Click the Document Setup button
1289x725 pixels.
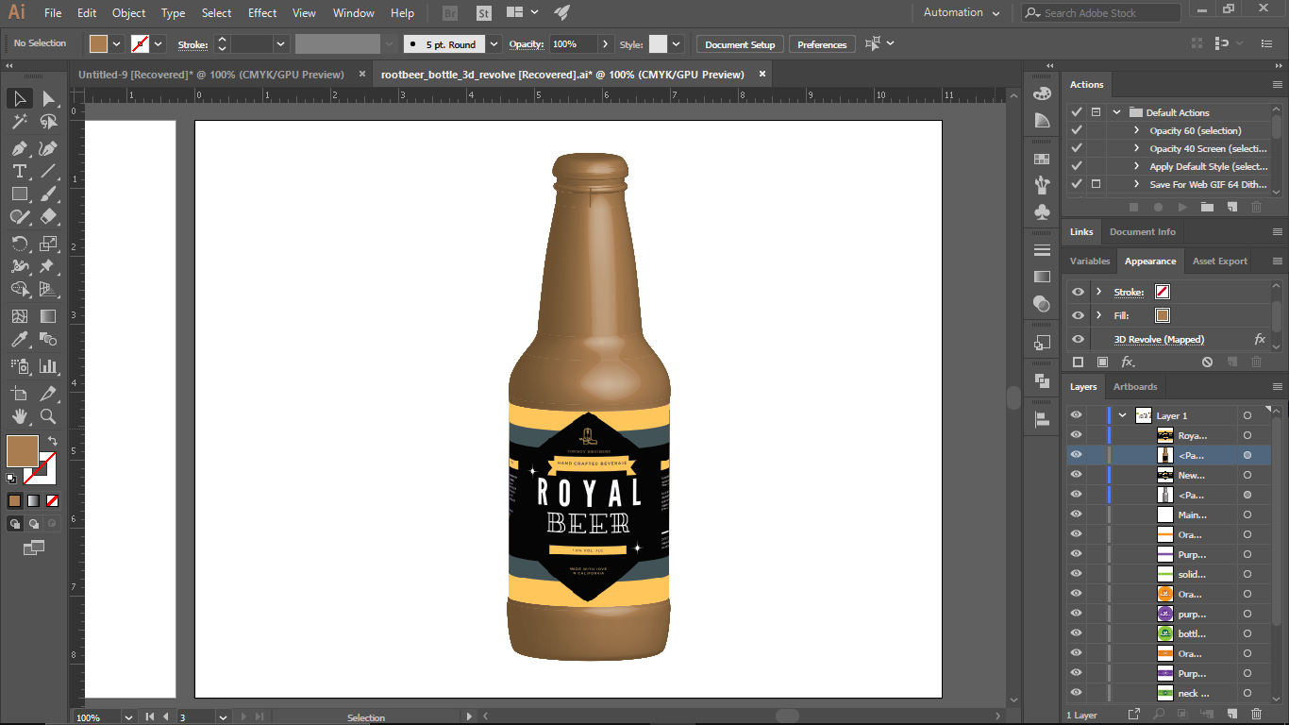(740, 44)
